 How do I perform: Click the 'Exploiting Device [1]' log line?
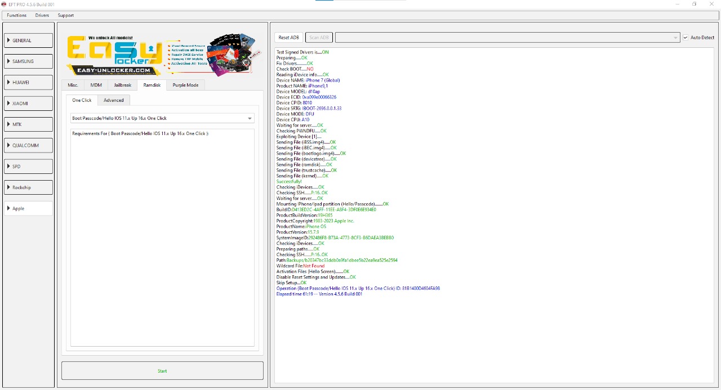299,137
